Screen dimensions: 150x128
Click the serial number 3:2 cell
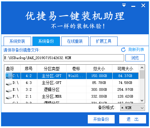(x=29, y=89)
